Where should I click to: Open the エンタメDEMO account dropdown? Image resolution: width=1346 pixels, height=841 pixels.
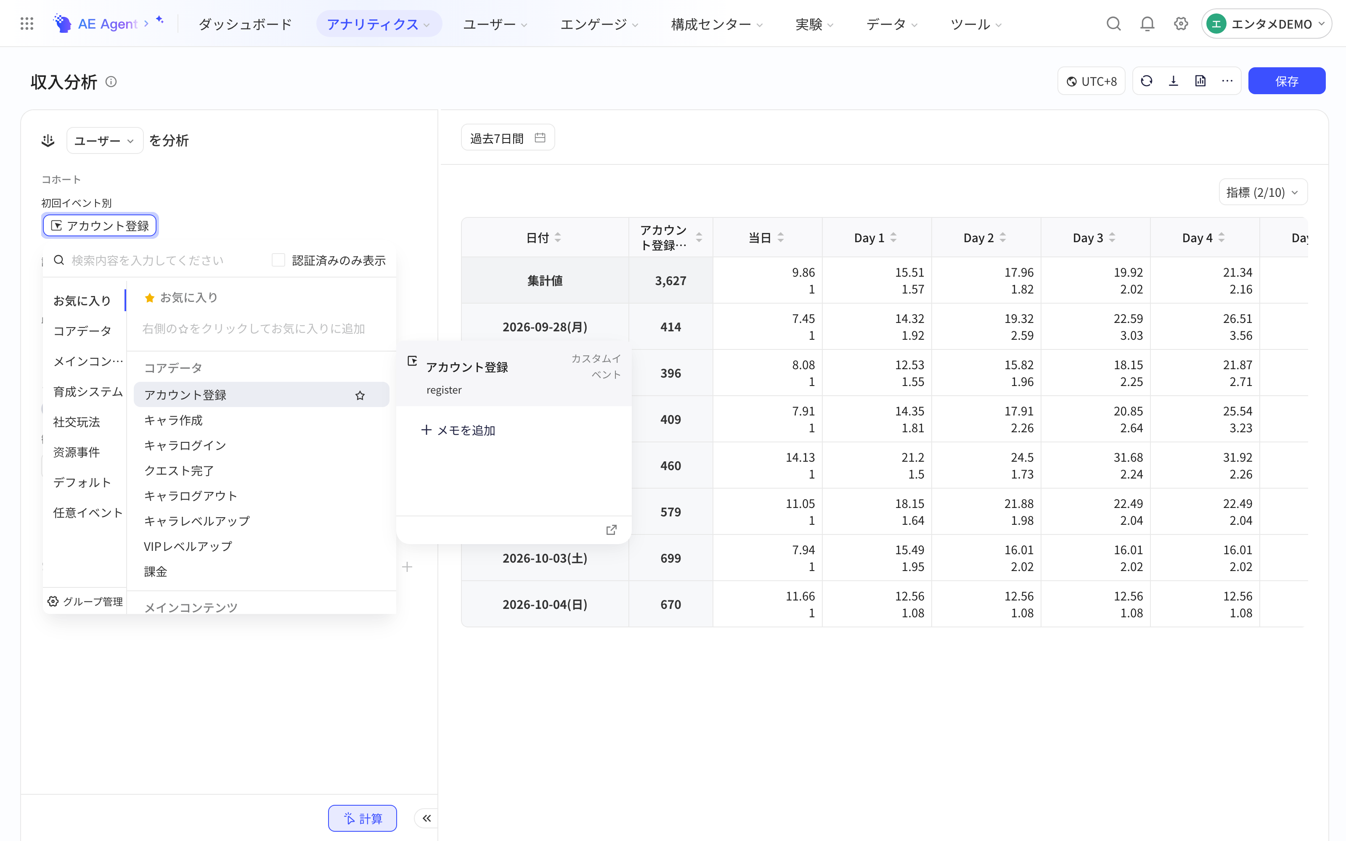[1266, 24]
